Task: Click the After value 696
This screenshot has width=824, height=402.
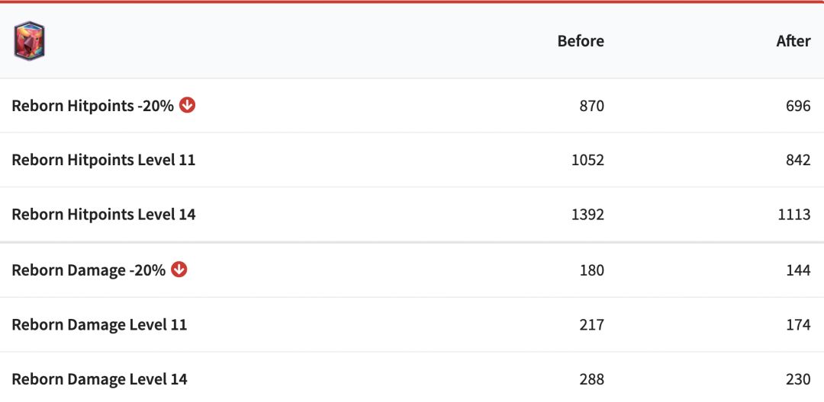Action: pyautogui.click(x=798, y=106)
